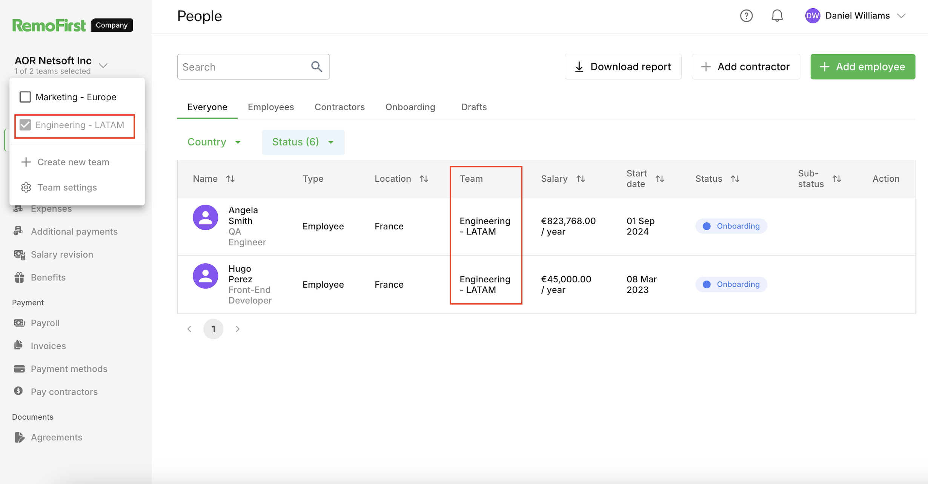Screen dimensions: 928x484
Task: Open the Additional payments sidebar link
Action: pos(74,231)
